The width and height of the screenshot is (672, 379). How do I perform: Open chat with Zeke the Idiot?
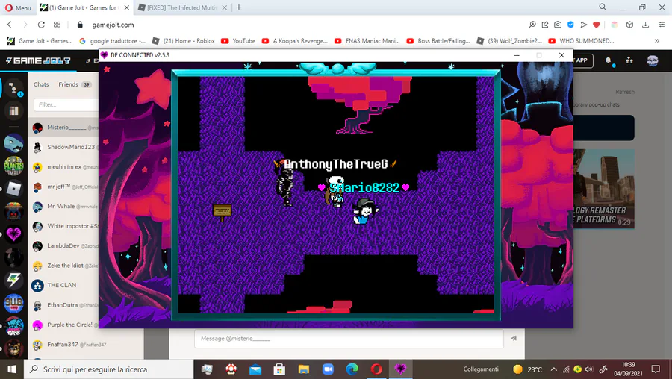pos(63,266)
